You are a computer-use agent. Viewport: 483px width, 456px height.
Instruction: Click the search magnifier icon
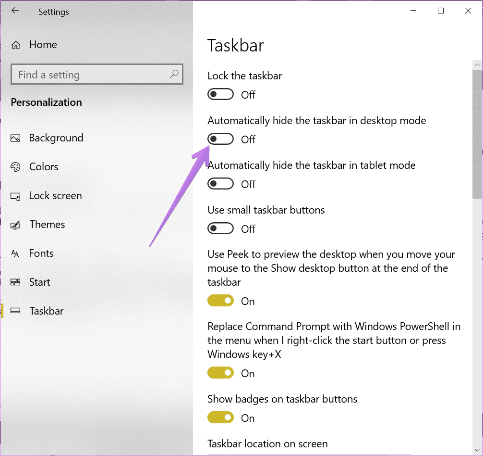174,74
